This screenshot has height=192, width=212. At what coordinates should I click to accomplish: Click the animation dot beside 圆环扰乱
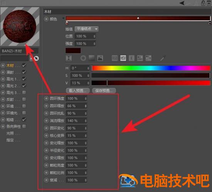click(46, 113)
